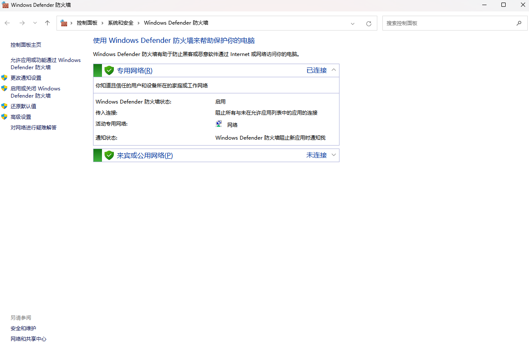Click the Windows Defender 防火墙状态: label

[x=133, y=102]
